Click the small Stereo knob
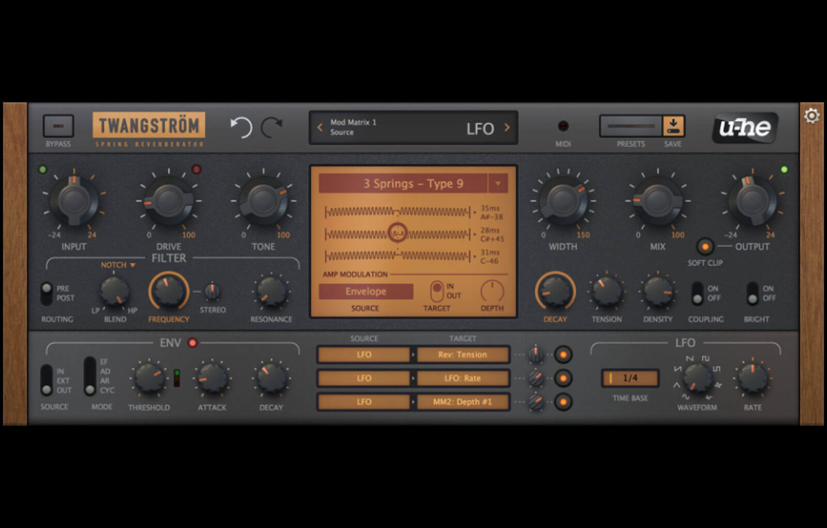The height and width of the screenshot is (528, 827). 212,292
